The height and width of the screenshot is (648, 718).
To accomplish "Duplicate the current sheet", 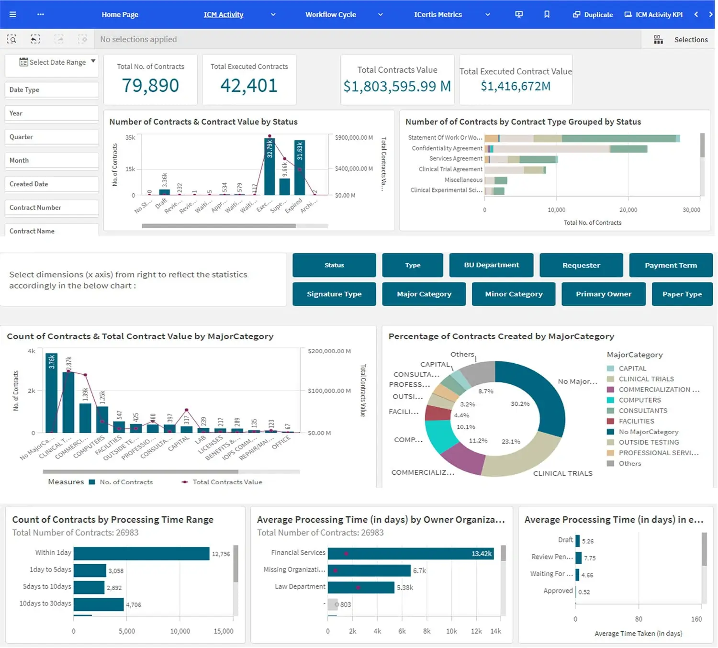I will 593,15.
